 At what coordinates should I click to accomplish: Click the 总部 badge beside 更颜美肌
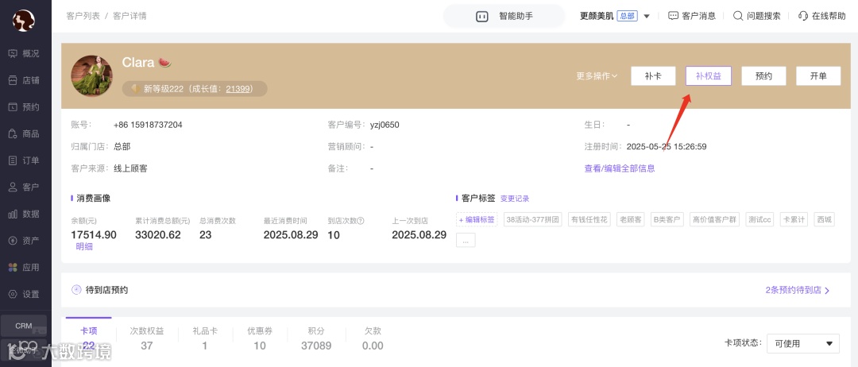click(627, 16)
